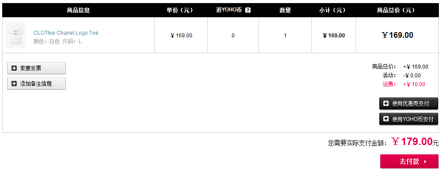Click the arrow icon on the 去付款 button
The height and width of the screenshot is (171, 442).
pos(425,162)
